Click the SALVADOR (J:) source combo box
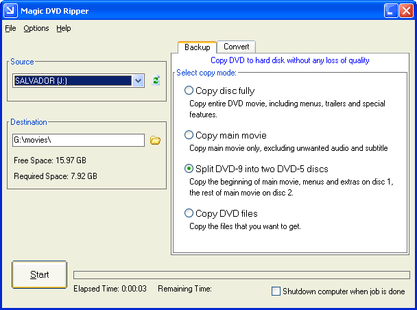Screen dimensions: 417x310 click(72, 81)
